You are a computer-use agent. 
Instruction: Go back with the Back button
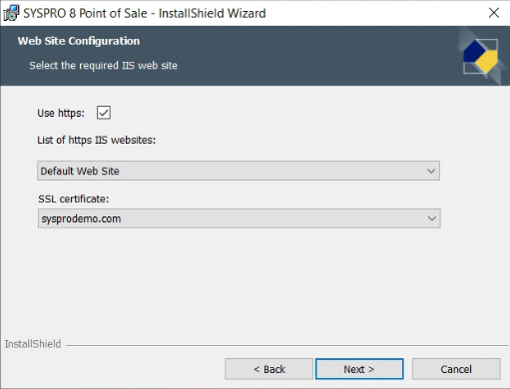pyautogui.click(x=268, y=369)
